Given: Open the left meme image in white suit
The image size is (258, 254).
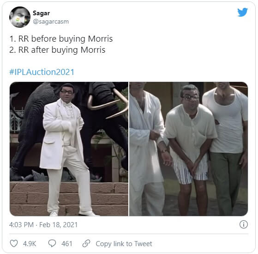Looking at the screenshot, I should coord(69,149).
